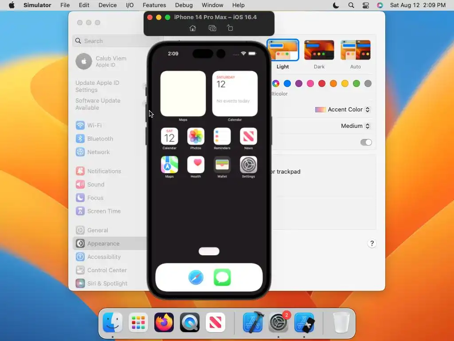
Task: Open the Debug menu
Action: [184, 5]
